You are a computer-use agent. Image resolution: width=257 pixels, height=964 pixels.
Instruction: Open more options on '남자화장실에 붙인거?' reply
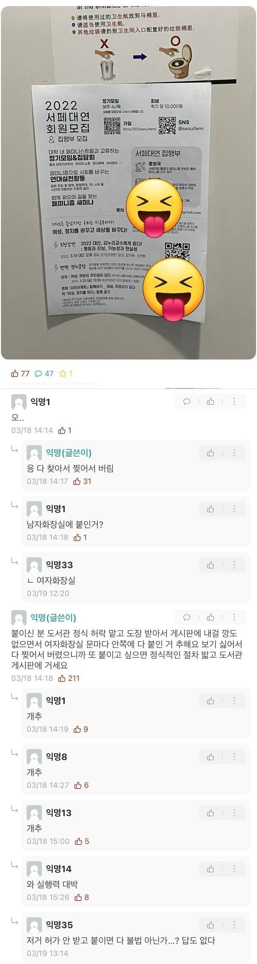click(x=234, y=509)
